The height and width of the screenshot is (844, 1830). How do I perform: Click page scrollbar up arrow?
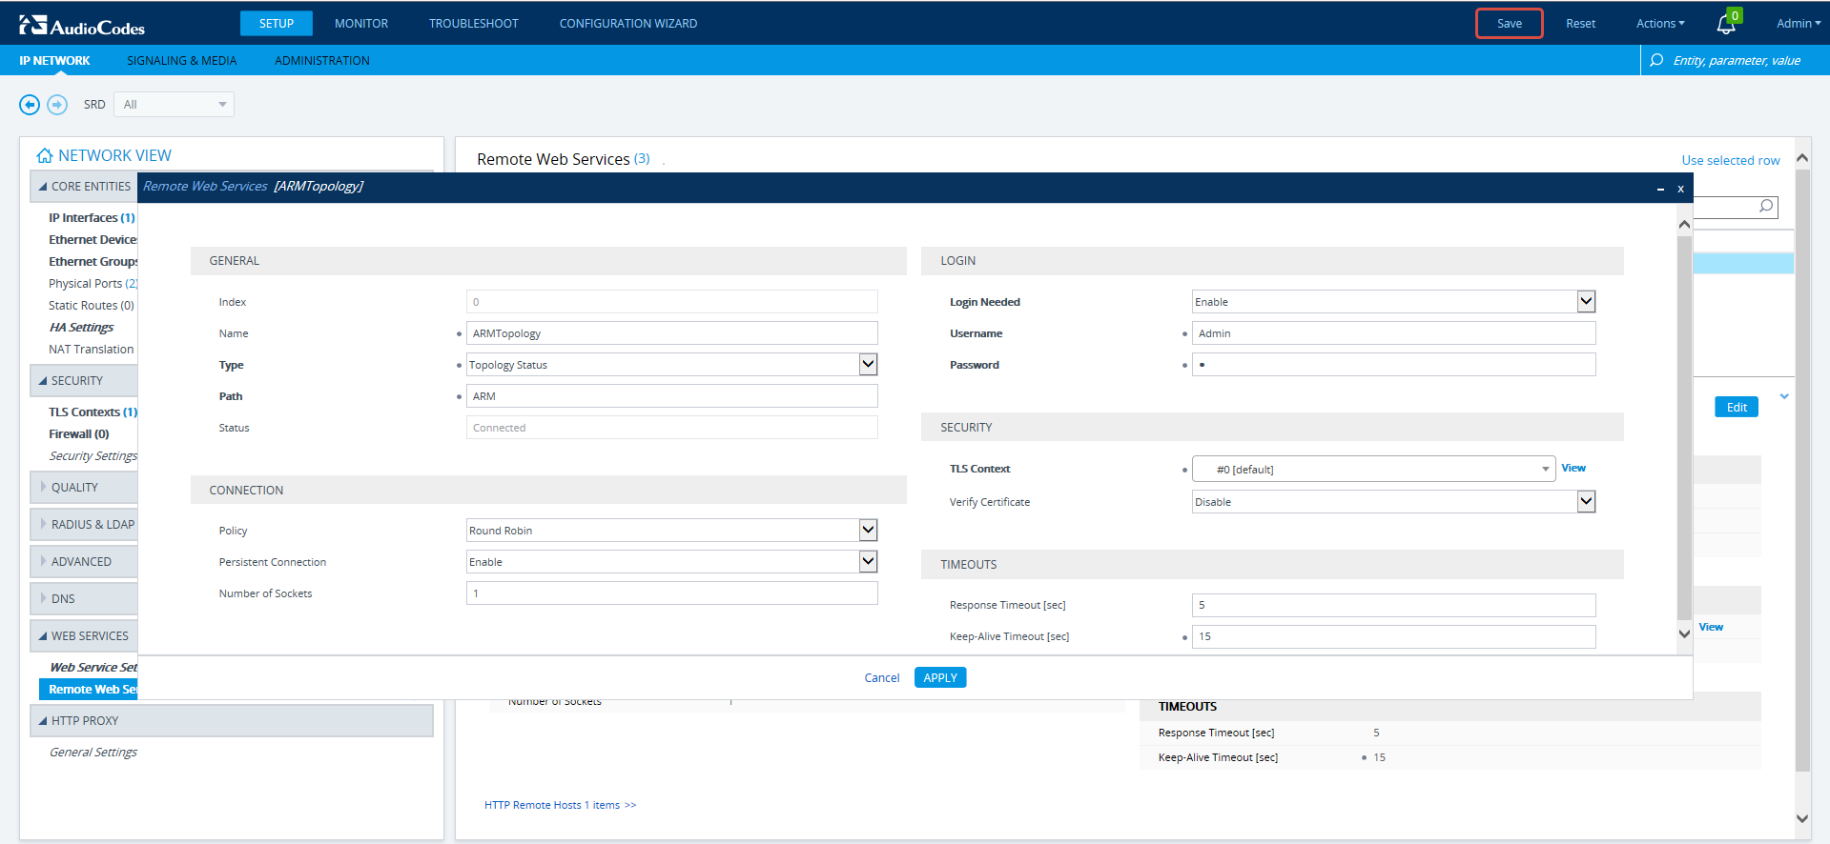coord(1802,158)
